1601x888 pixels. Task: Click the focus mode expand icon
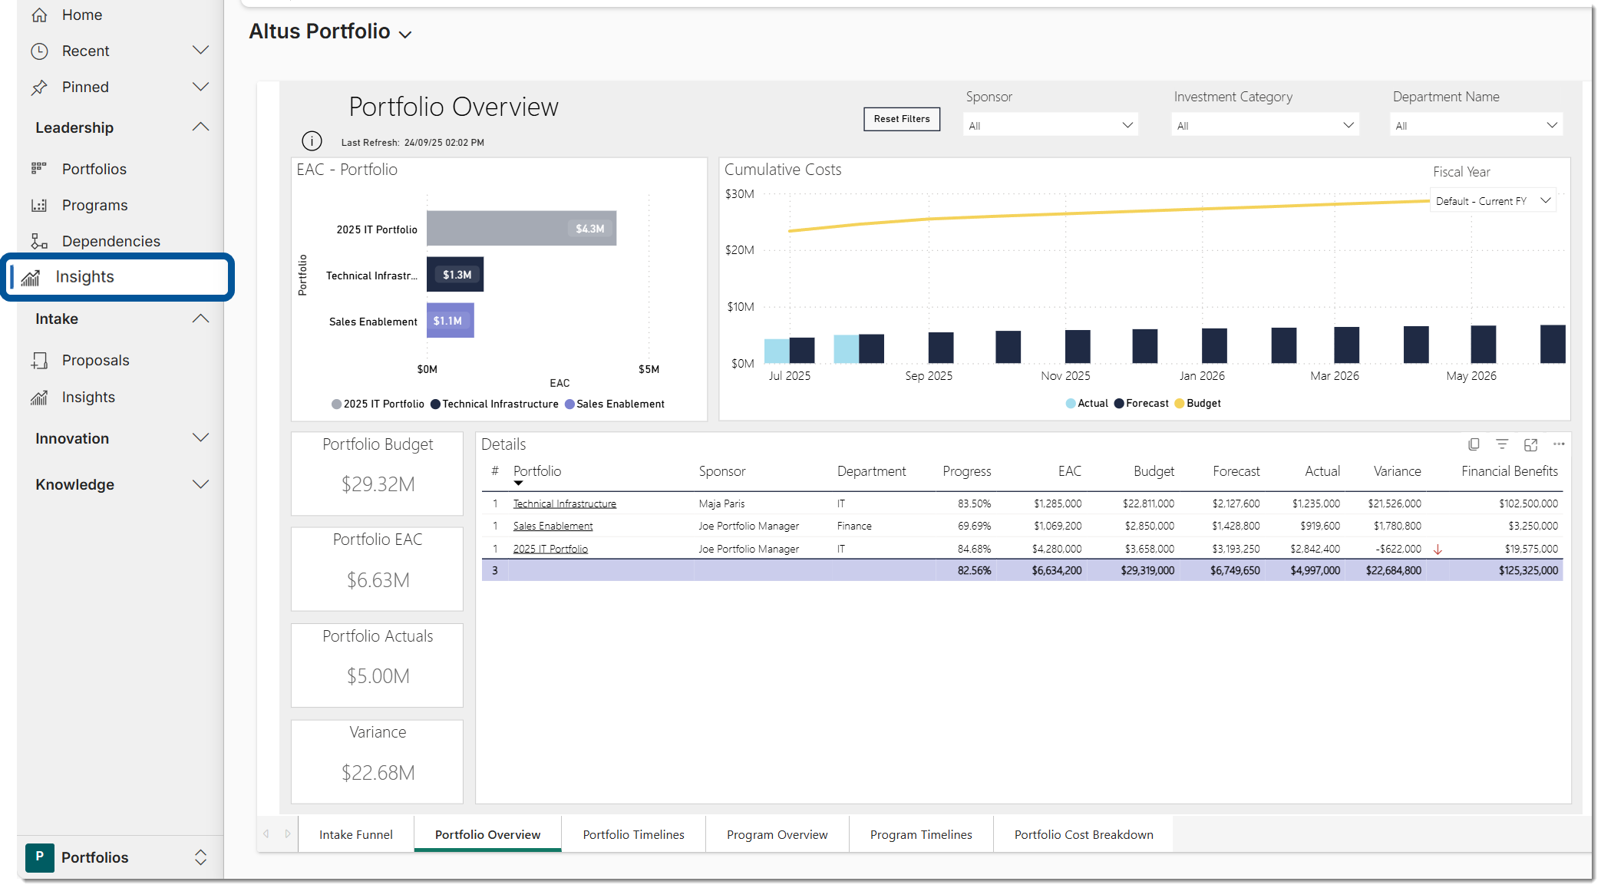pyautogui.click(x=1530, y=444)
